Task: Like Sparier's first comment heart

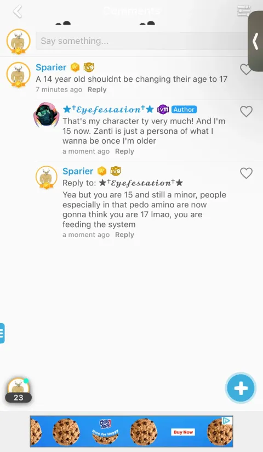Action: pyautogui.click(x=245, y=69)
